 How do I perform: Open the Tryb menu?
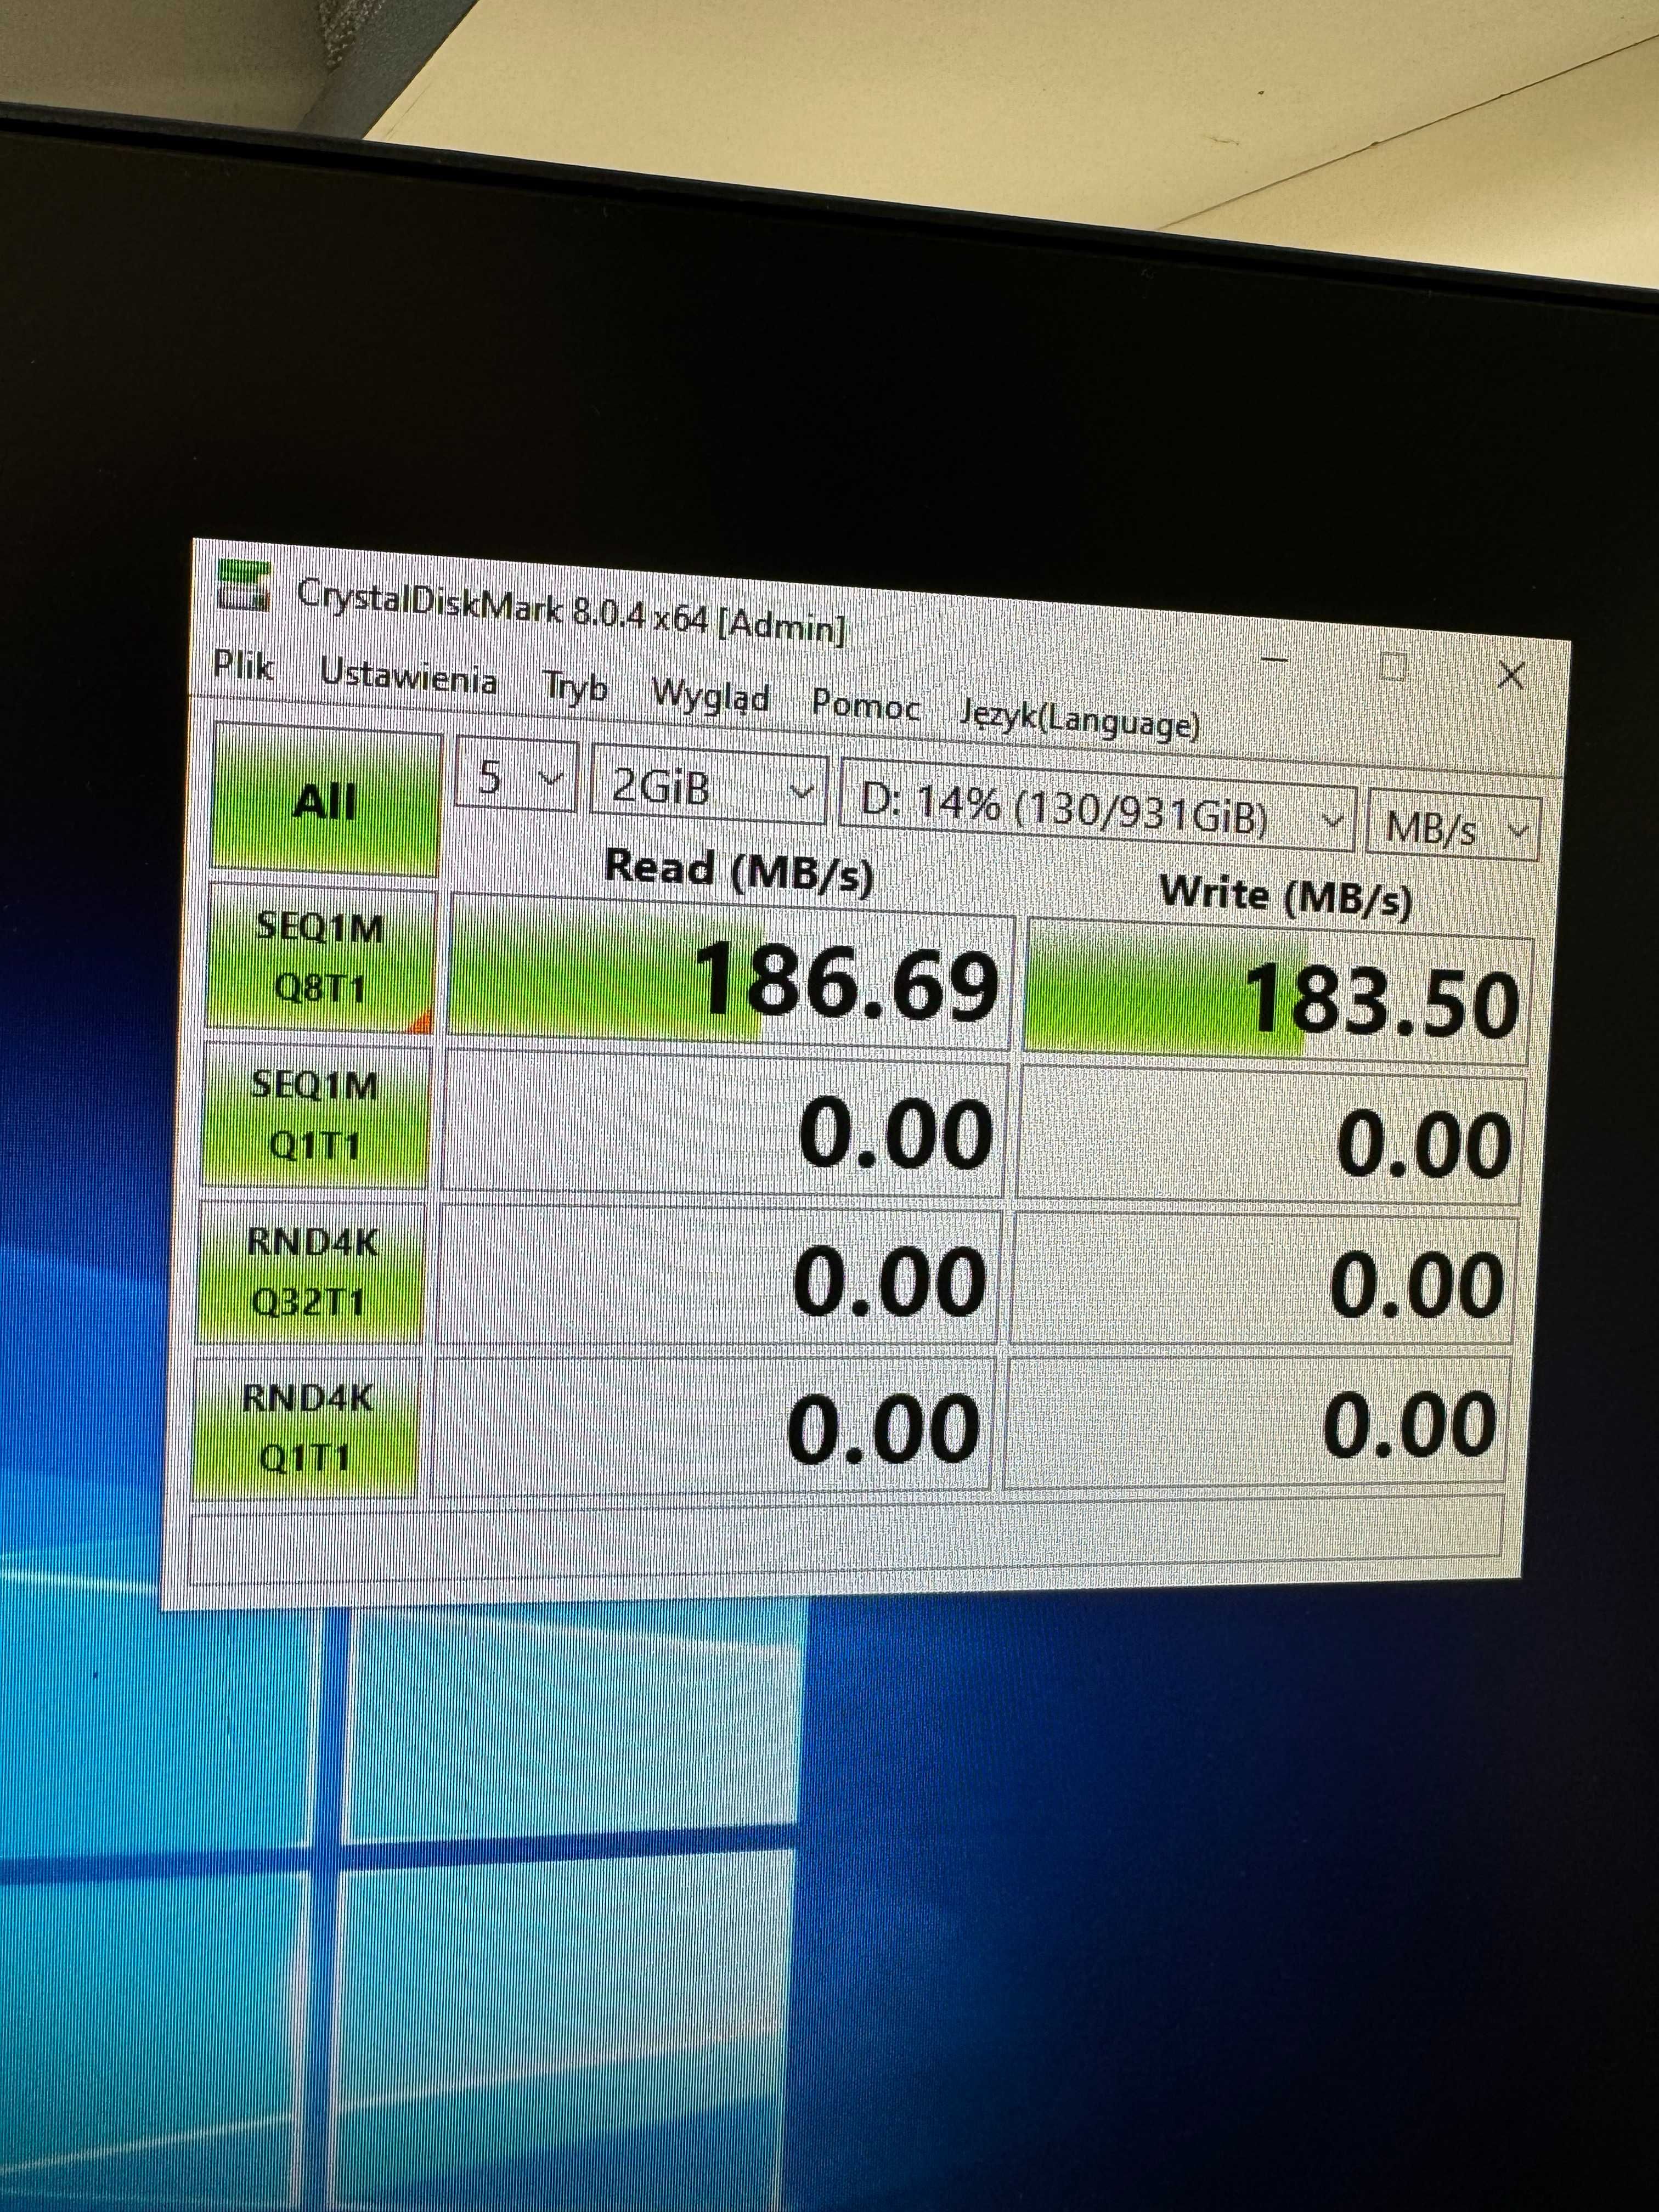point(575,687)
